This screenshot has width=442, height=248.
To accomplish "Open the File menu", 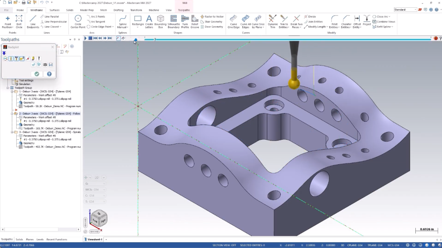I will 6,10.
